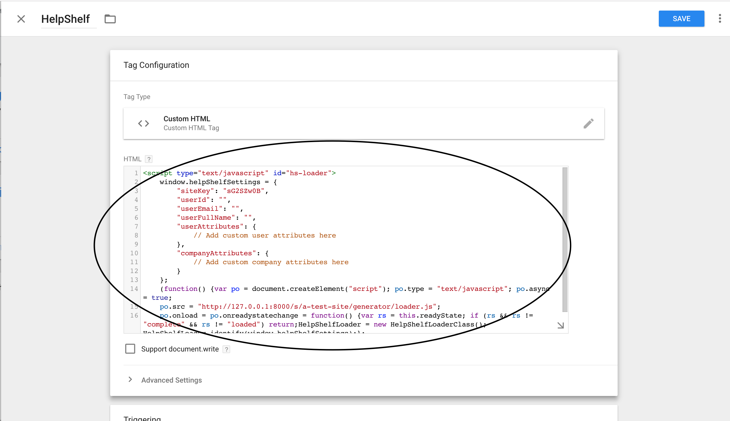Expand the Advanced Settings section
The image size is (730, 421).
point(130,379)
